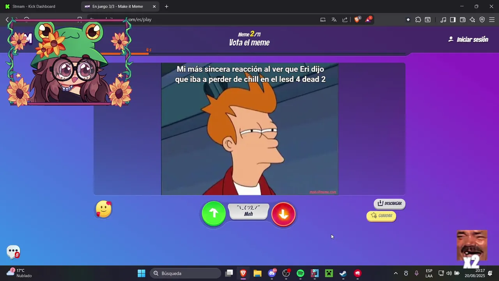Open the volume speaker tray icon
499x281 pixels.
coord(449,273)
